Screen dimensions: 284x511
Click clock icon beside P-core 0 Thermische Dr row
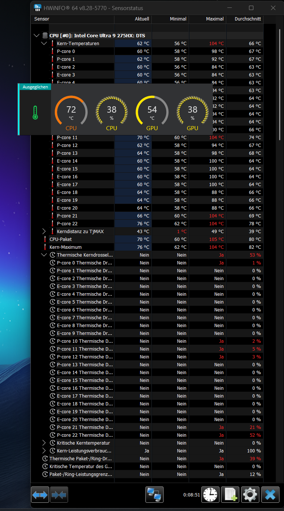pyautogui.click(x=53, y=263)
